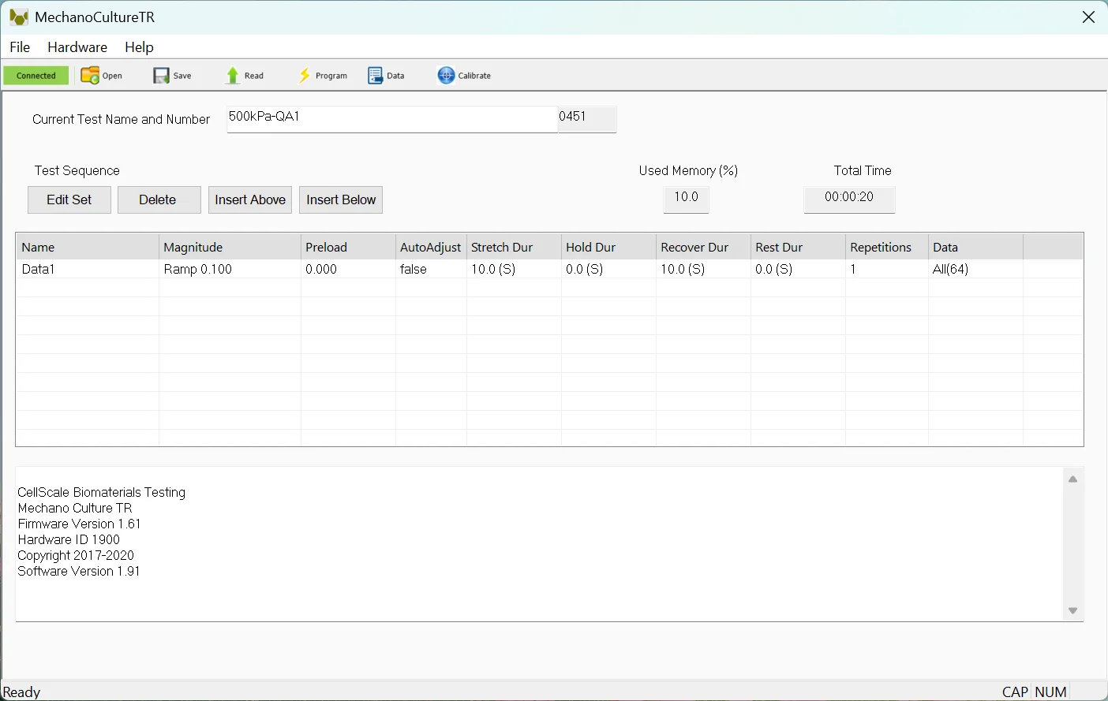Image resolution: width=1108 pixels, height=701 pixels.
Task: Click the Edit Set button
Action: coord(69,199)
